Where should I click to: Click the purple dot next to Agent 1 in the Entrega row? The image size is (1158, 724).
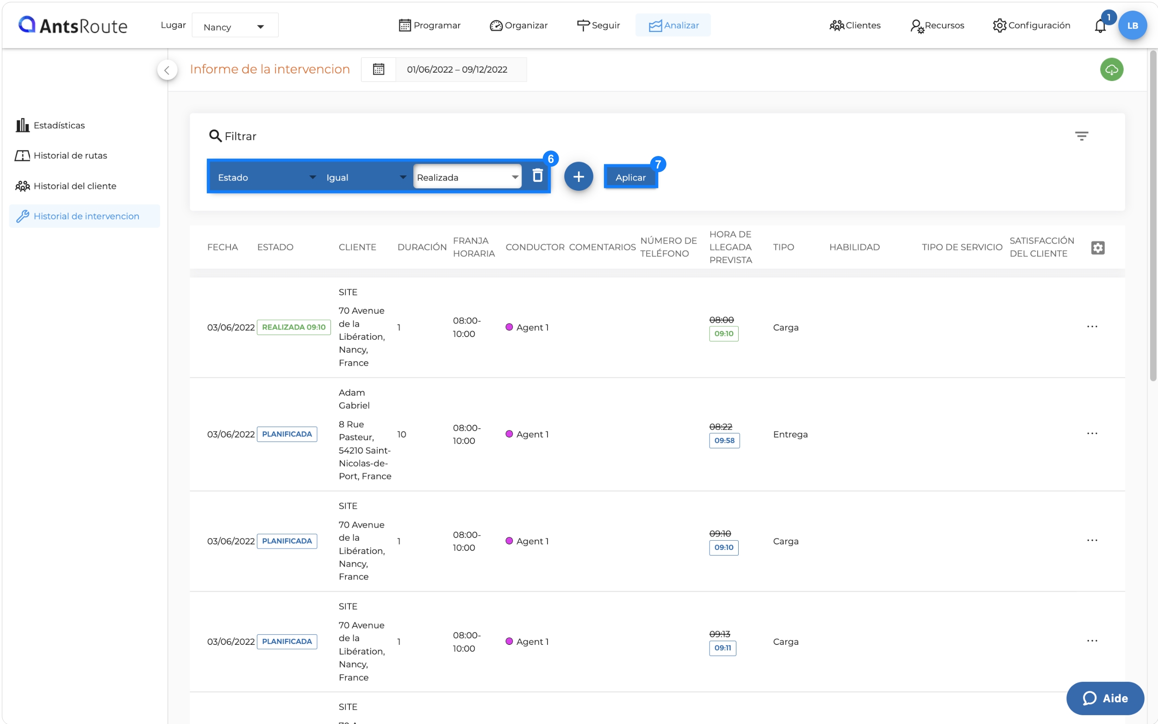(x=510, y=434)
